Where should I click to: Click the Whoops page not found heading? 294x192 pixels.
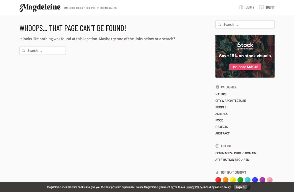[x=73, y=28]
